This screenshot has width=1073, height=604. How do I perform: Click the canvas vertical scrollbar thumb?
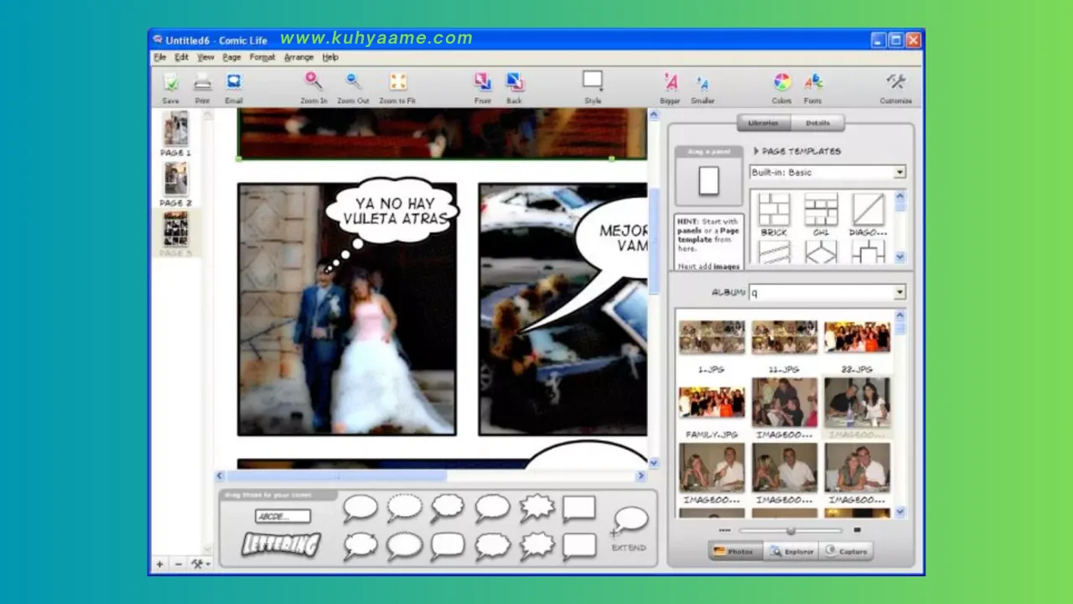[655, 241]
